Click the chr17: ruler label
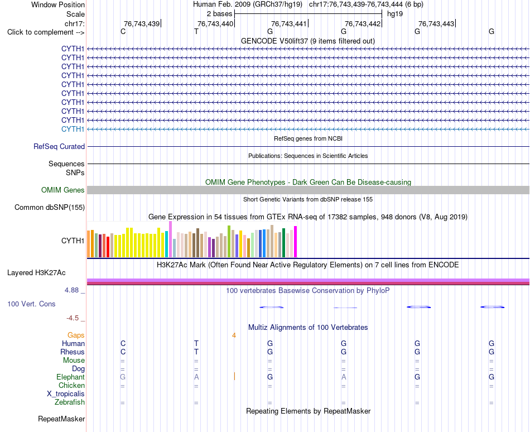The width and height of the screenshot is (530, 432). pos(74,23)
